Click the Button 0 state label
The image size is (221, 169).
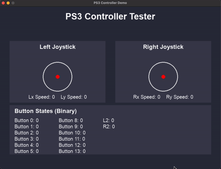tap(27, 121)
